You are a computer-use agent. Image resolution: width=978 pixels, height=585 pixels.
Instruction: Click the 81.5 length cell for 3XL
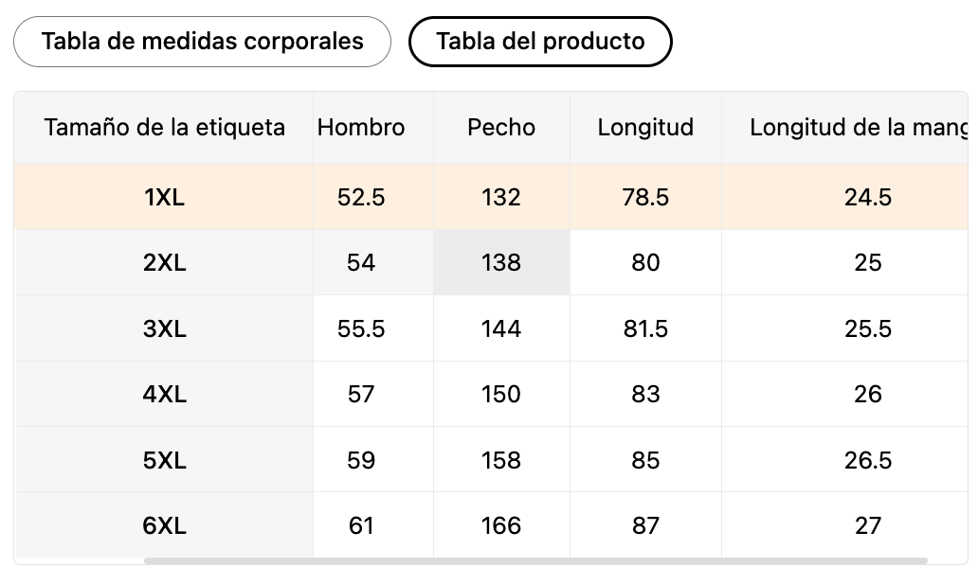point(645,328)
